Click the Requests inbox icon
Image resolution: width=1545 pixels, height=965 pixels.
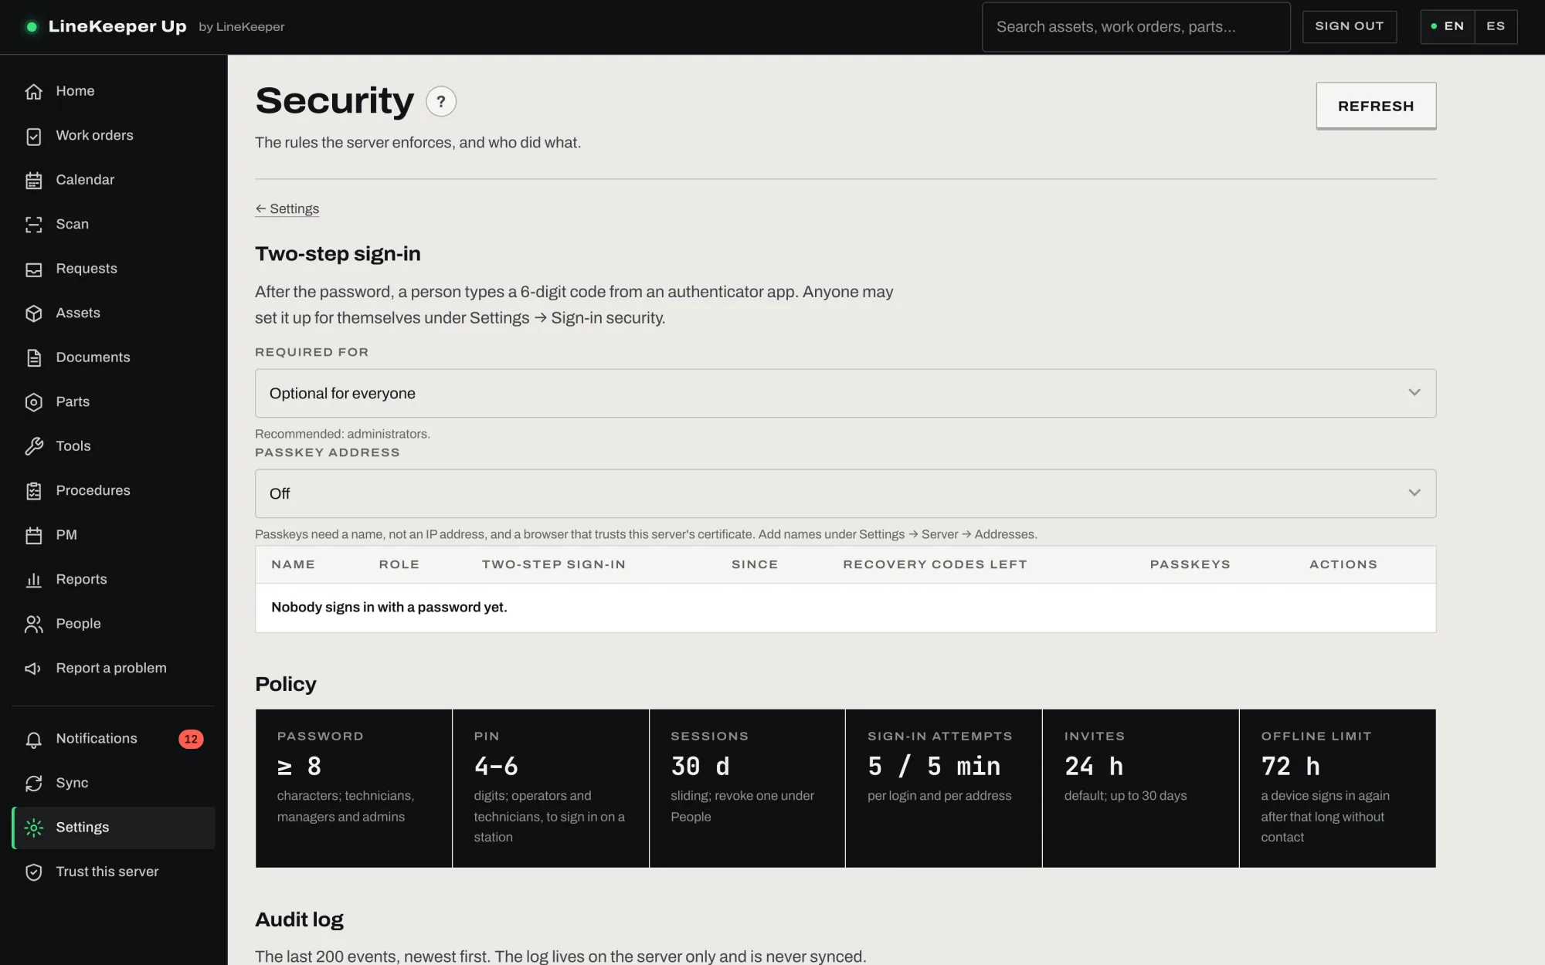click(33, 269)
